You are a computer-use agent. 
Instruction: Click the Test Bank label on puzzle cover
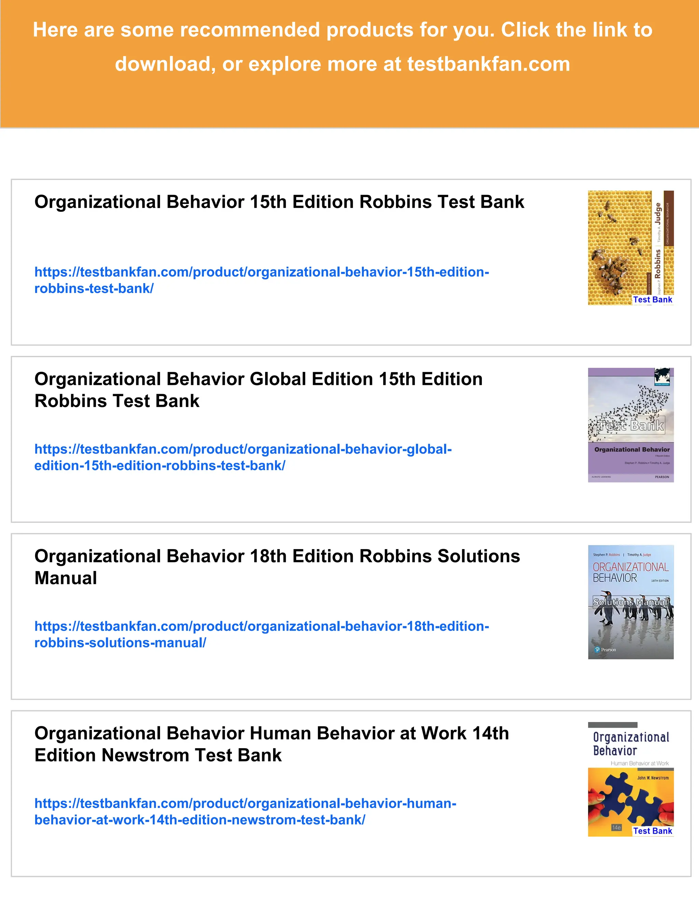click(652, 831)
